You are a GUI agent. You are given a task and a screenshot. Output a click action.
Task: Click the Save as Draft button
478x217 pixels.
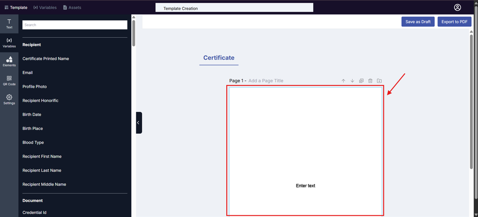point(418,22)
